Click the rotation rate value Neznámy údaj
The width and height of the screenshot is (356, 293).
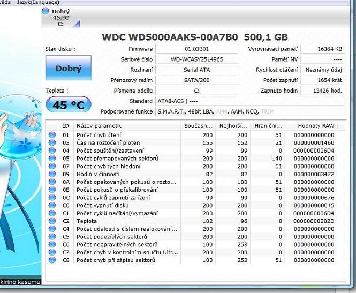[322, 70]
